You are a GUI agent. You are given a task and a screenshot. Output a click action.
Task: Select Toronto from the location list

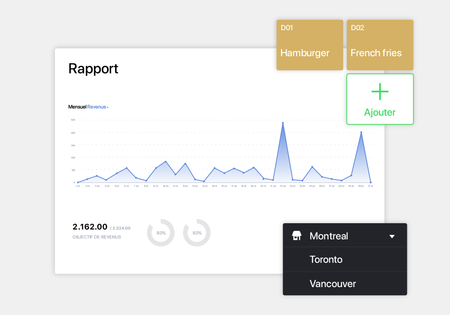click(x=326, y=260)
